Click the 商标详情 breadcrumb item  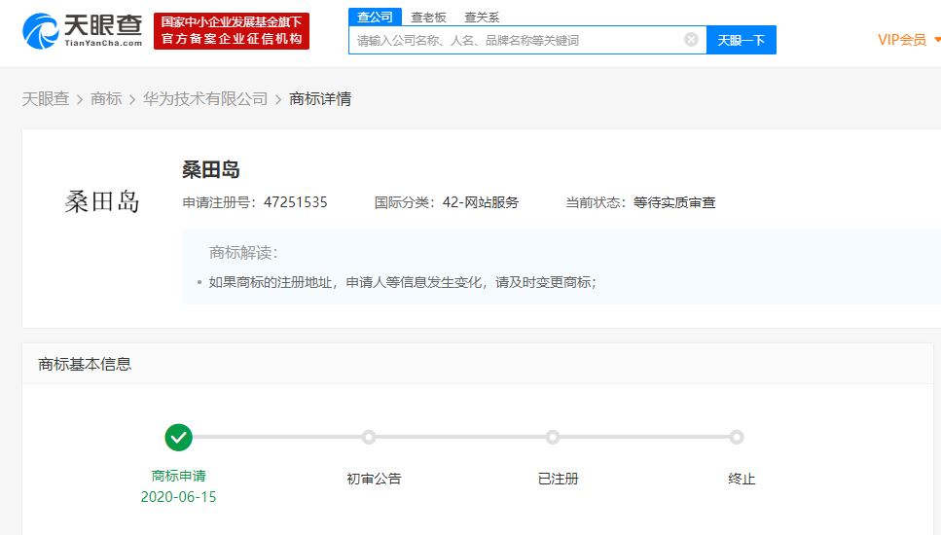(320, 99)
